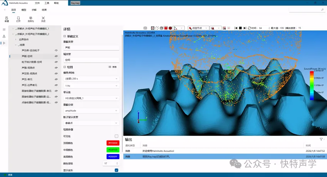The image size is (327, 177).
Task: Open the amplitude data component dropdown
Action: (x=91, y=110)
